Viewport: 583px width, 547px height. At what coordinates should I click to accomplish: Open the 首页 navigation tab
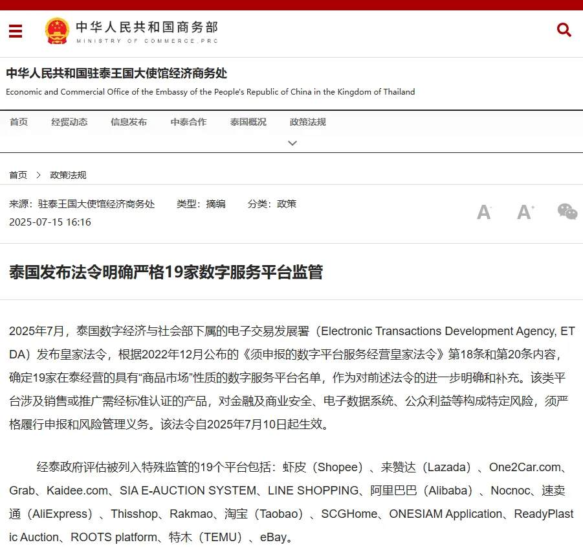coord(19,122)
